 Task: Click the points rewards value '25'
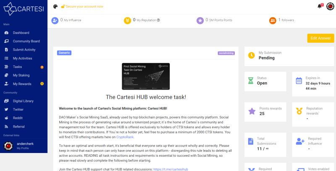point(262,114)
